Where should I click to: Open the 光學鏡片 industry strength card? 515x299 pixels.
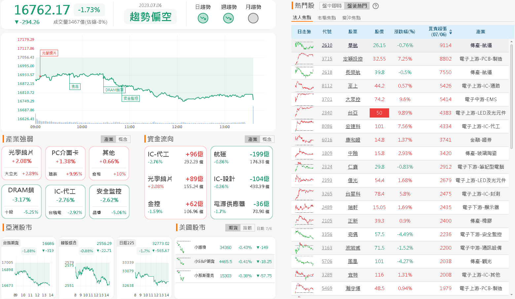[x=21, y=163]
